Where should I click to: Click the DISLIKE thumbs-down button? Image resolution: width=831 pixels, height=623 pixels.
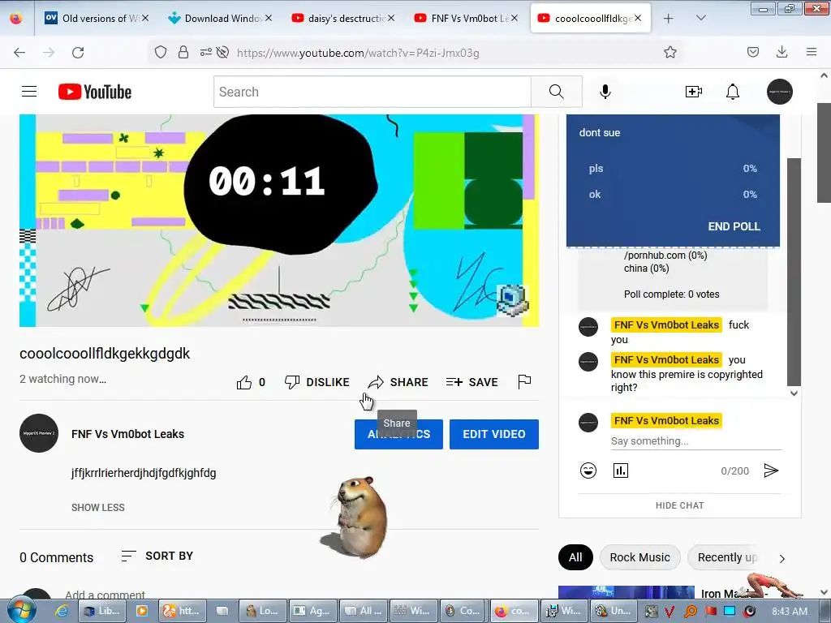point(317,382)
